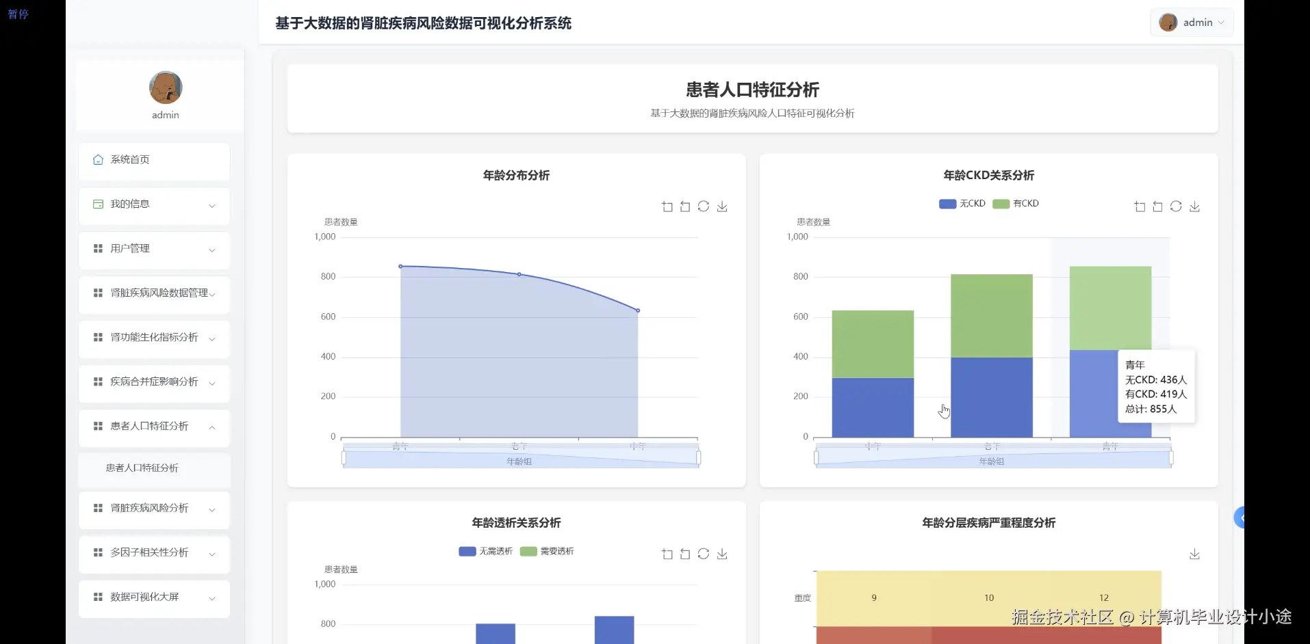
Task: Download 年龄分布分析 chart as image
Action: point(722,206)
